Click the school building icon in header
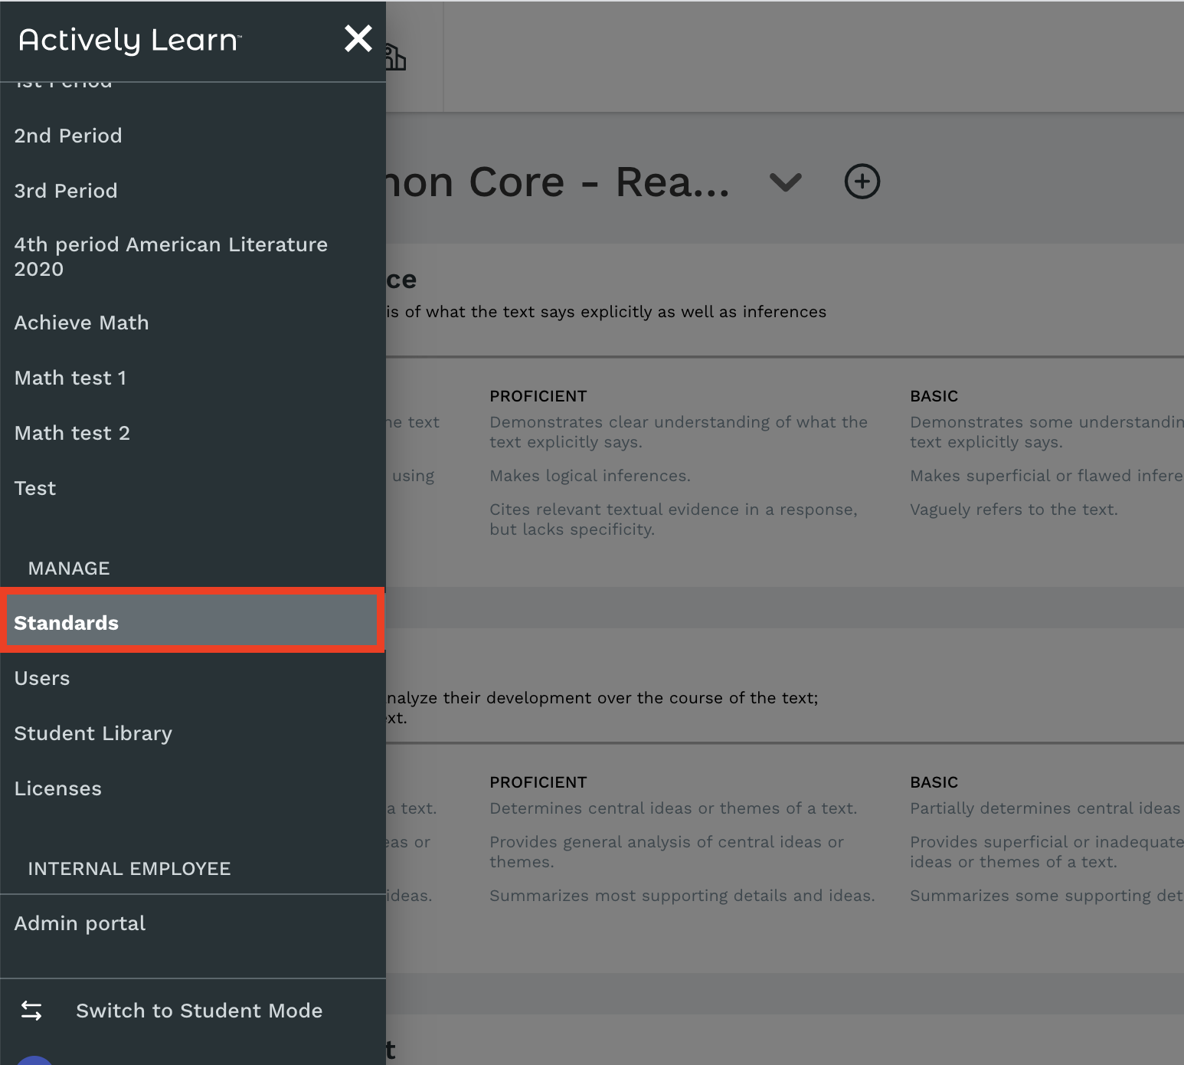Viewport: 1184px width, 1065px height. coord(396,57)
